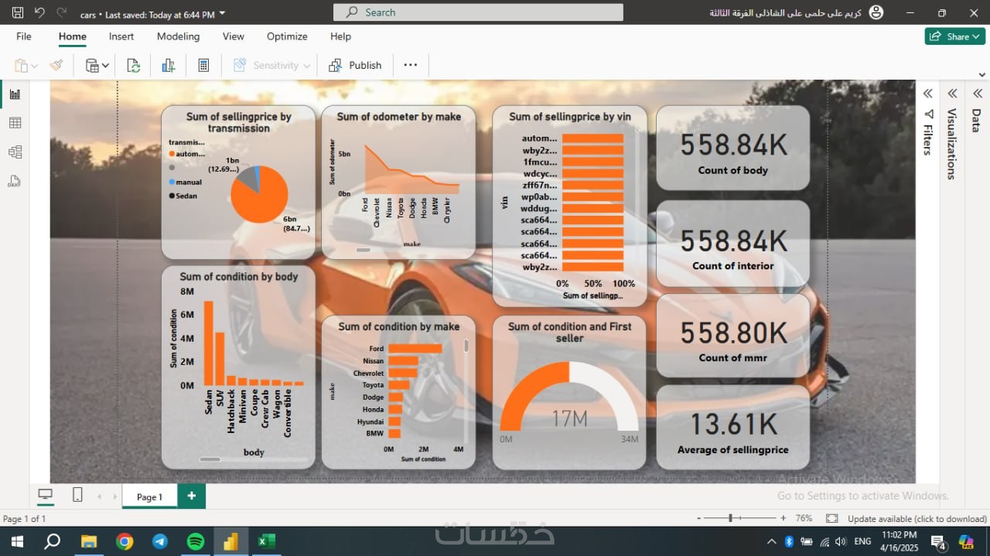The width and height of the screenshot is (990, 556).
Task: Select the Home ribbon tab
Action: 73,36
